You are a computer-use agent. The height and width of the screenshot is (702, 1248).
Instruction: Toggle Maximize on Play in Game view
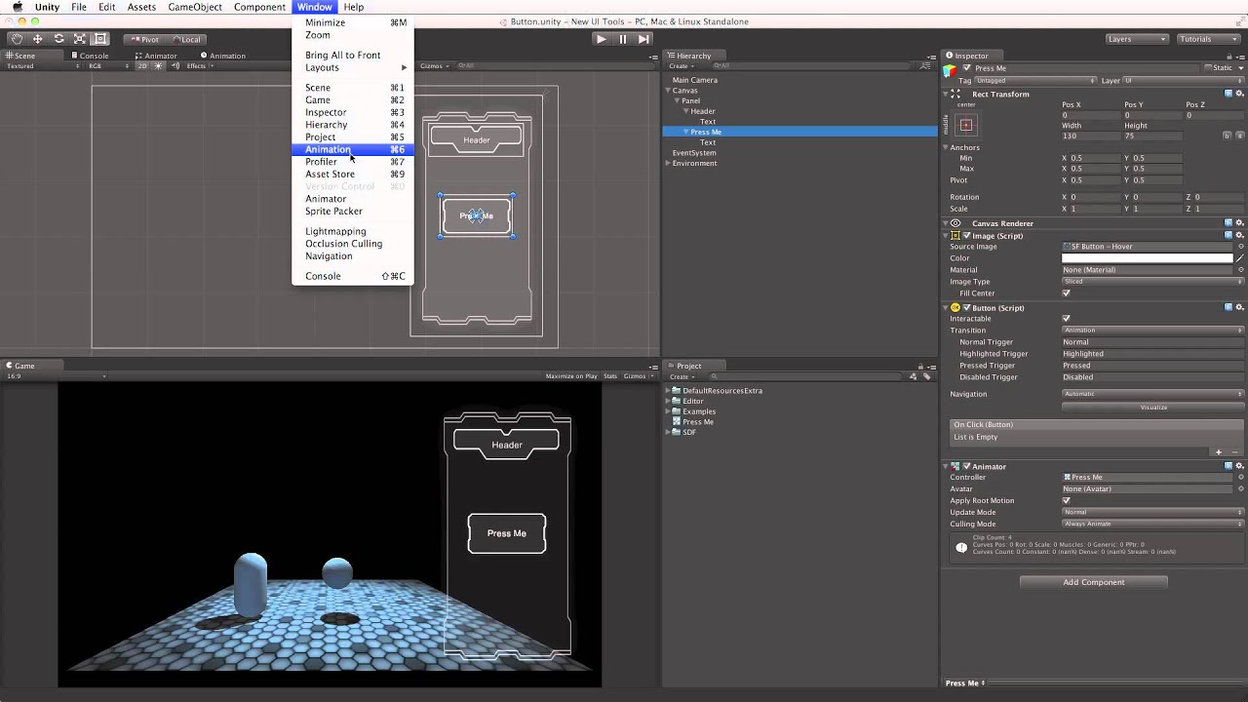[x=571, y=376]
